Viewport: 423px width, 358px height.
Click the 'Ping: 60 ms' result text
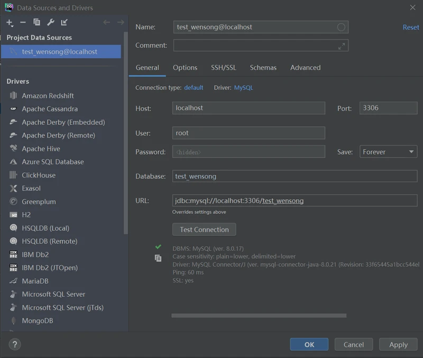pos(188,272)
